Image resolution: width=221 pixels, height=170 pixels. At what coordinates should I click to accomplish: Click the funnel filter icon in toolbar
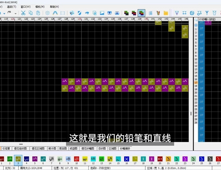207,13
